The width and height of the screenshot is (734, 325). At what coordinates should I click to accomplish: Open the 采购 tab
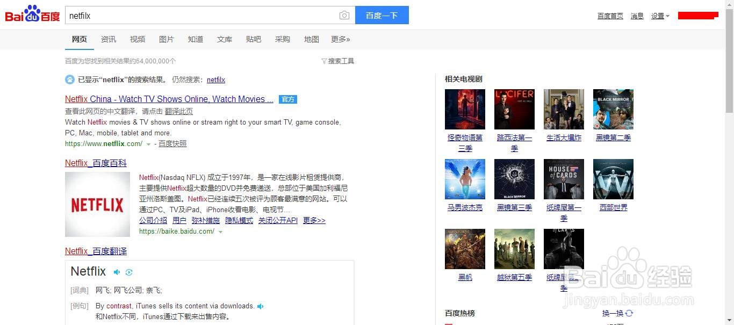coord(283,39)
